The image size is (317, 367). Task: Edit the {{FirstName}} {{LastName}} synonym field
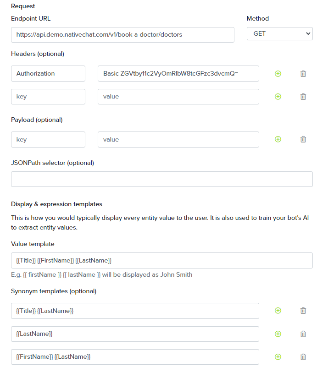135,357
